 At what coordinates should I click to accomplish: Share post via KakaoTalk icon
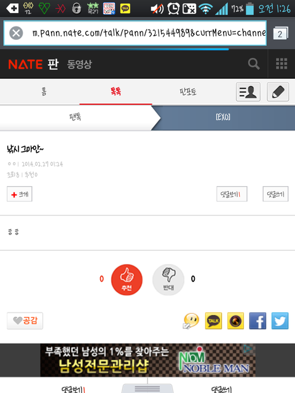(213, 321)
